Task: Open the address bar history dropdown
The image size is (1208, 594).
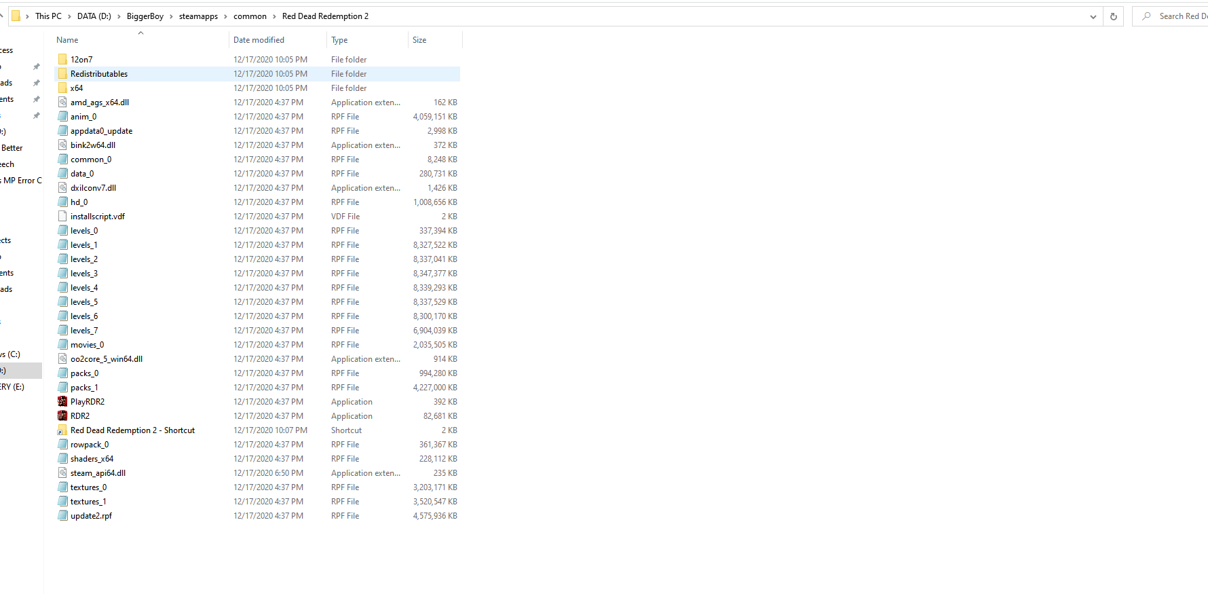Action: coord(1093,16)
